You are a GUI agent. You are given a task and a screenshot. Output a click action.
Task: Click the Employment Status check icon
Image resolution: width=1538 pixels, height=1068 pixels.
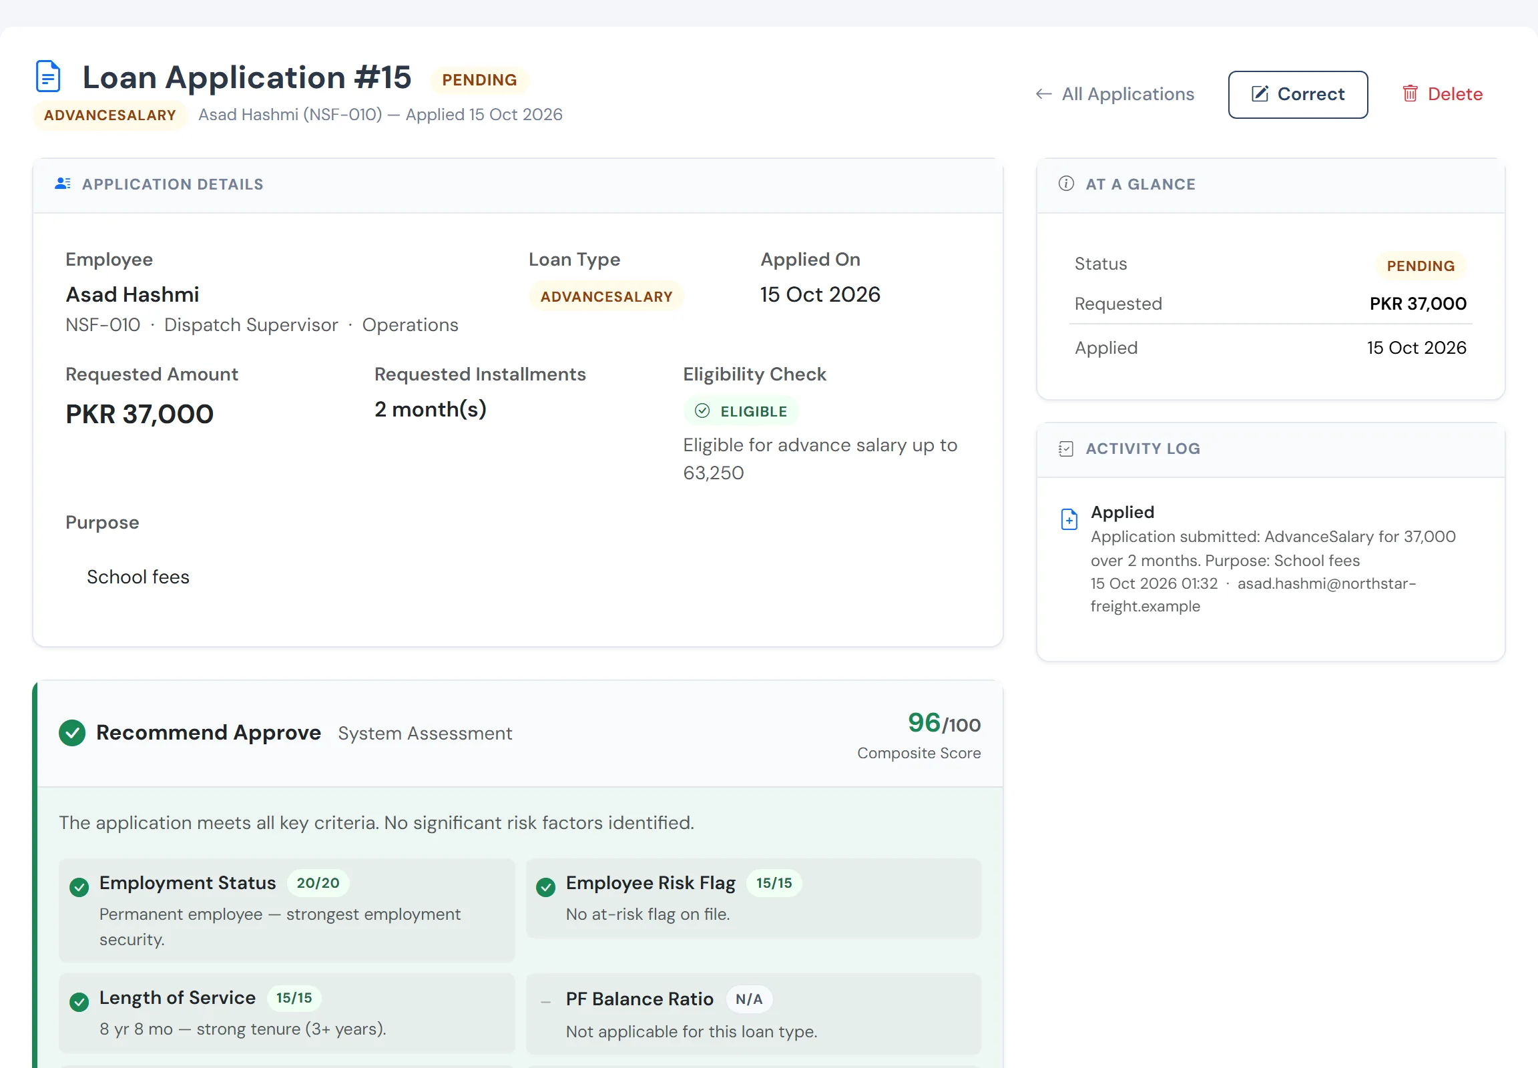click(x=79, y=887)
